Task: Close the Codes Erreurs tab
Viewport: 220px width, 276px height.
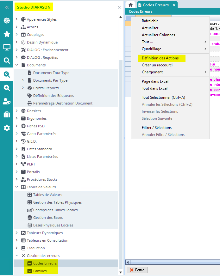Action: tap(174, 5)
